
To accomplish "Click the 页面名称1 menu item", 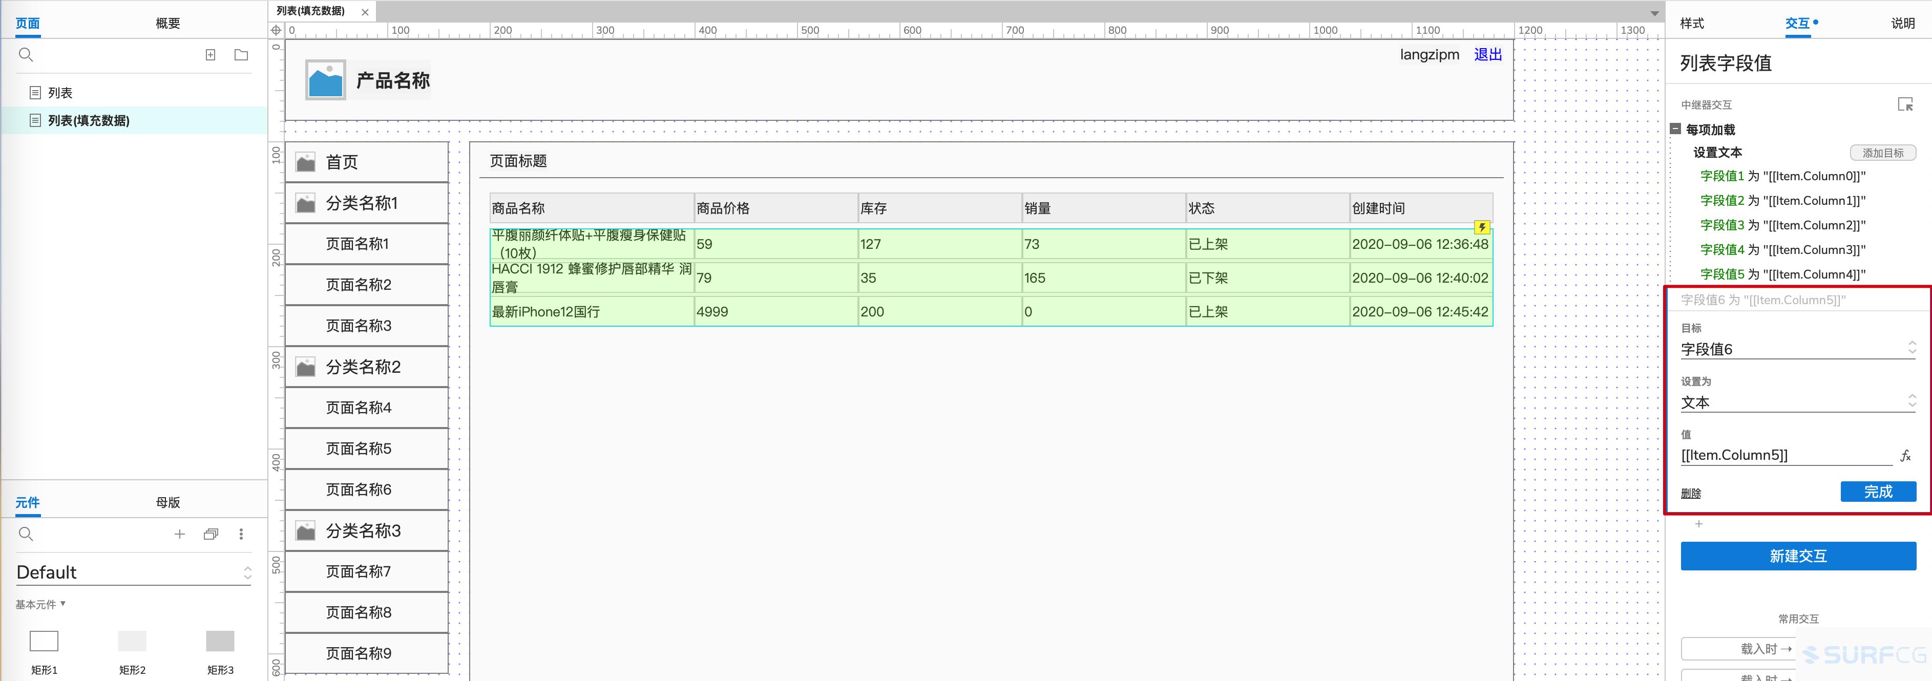I will 367,244.
